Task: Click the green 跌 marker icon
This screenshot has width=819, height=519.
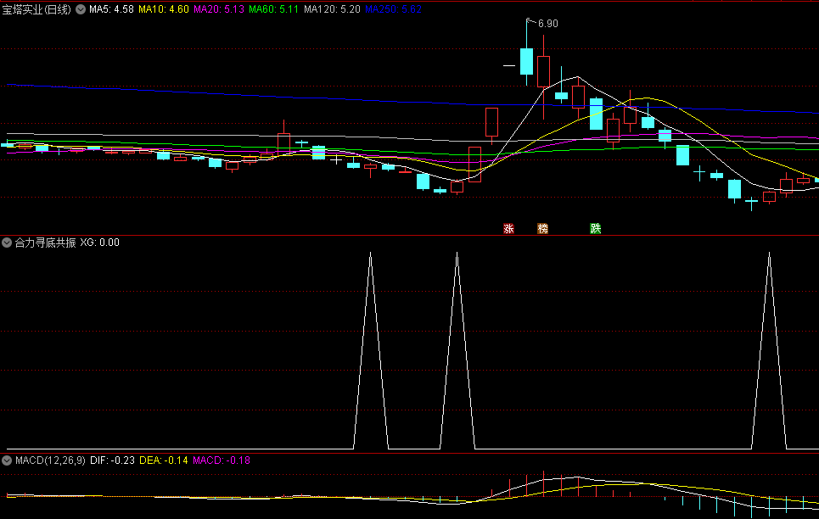Action: pos(596,228)
